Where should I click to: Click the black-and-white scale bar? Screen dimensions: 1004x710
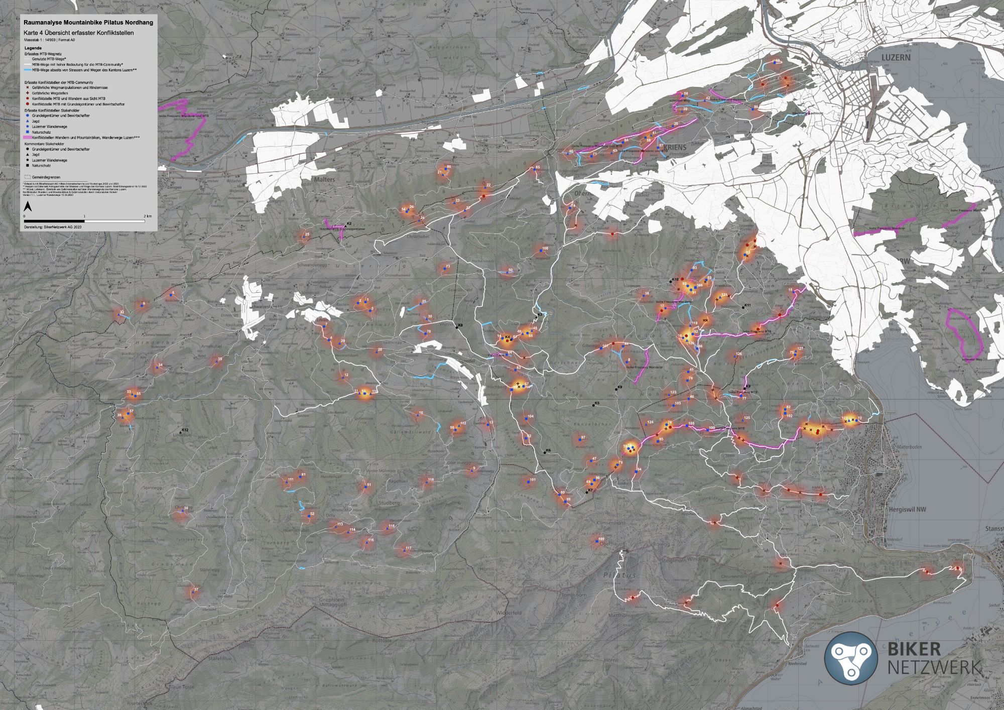pyautogui.click(x=84, y=221)
